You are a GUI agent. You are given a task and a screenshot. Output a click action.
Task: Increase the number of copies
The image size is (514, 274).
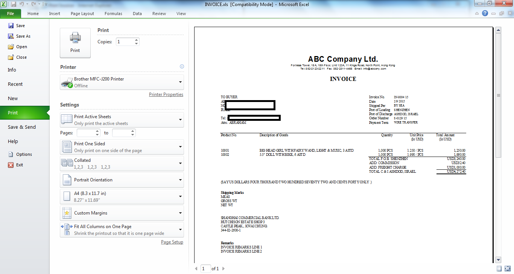click(x=137, y=40)
